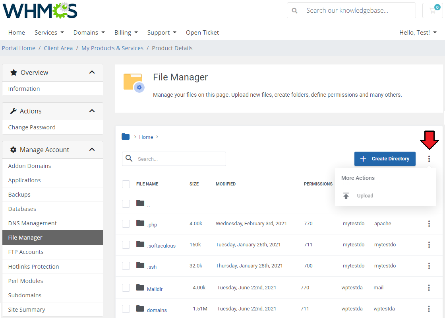Follow the Portal Home breadcrumb link
Viewport: 445px width, 318px height.
(19, 48)
